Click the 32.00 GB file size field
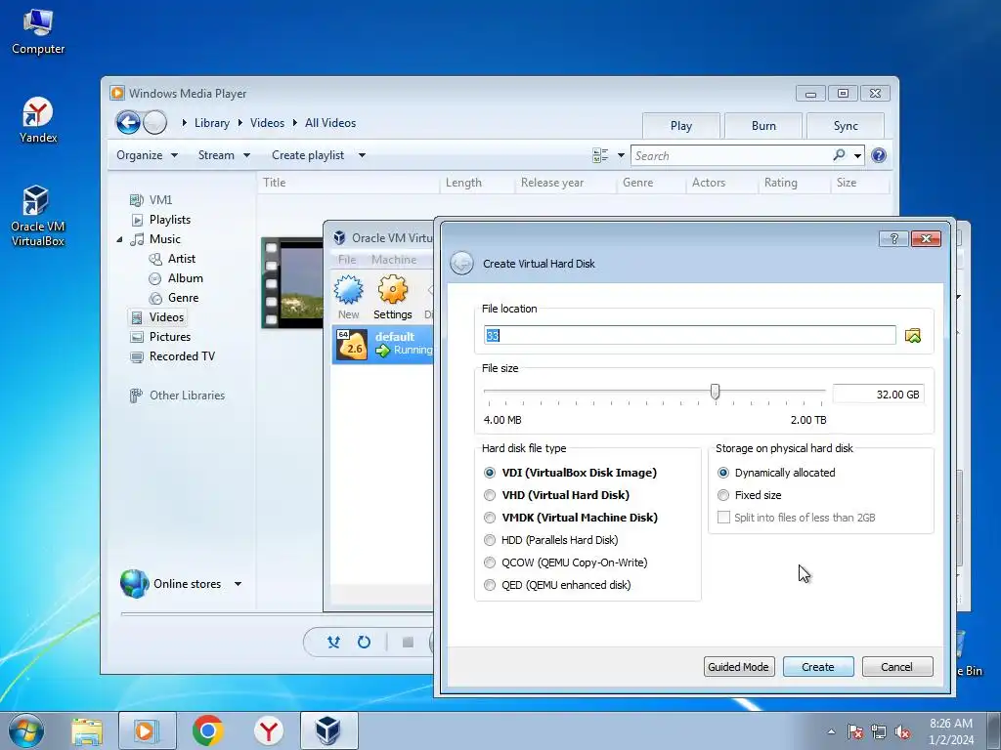 click(878, 395)
